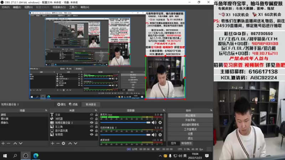Add a new source with the plus icon
285x160 pixels.
[x=52, y=143]
